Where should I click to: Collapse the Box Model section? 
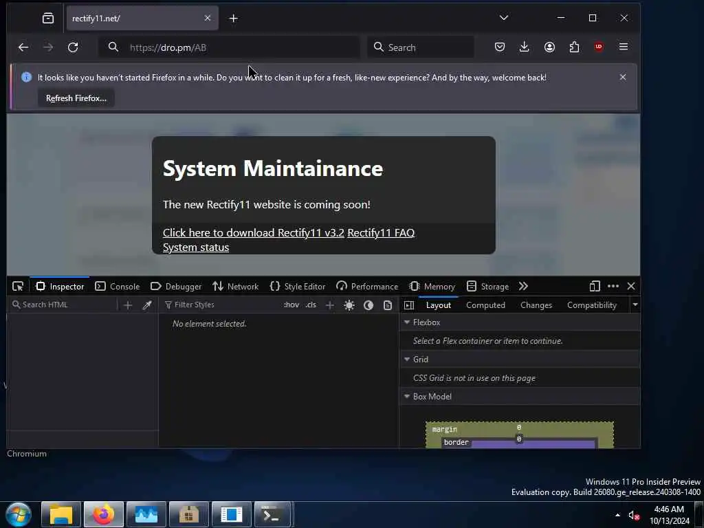coord(407,397)
